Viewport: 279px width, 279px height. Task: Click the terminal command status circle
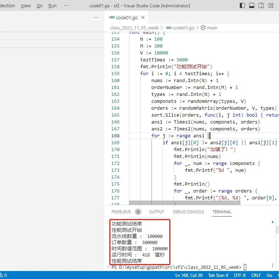(x=108, y=267)
